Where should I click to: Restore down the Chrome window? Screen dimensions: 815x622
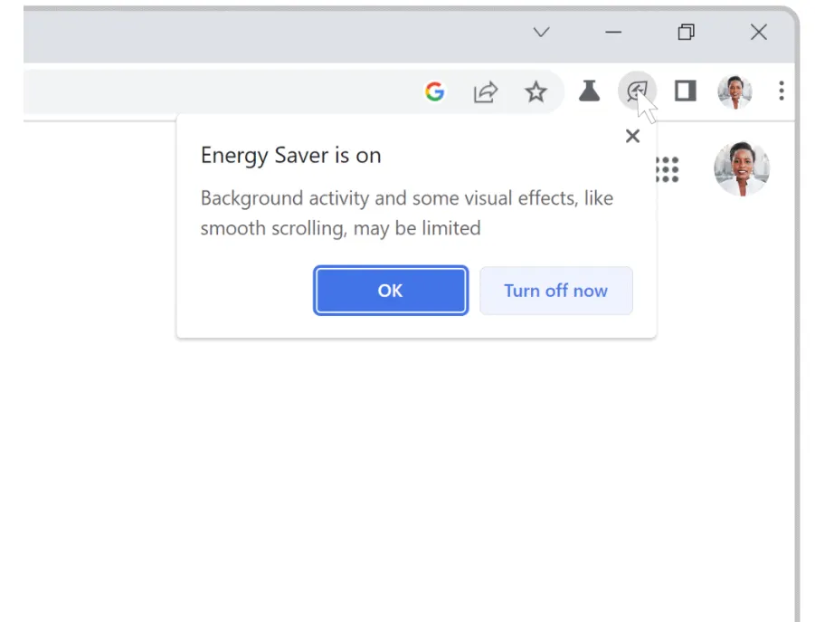[686, 33]
